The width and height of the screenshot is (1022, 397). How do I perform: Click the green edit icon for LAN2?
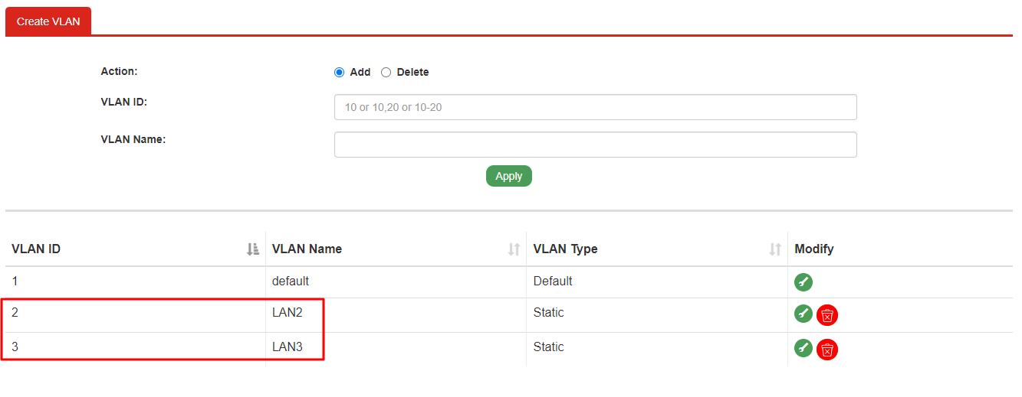(x=803, y=314)
